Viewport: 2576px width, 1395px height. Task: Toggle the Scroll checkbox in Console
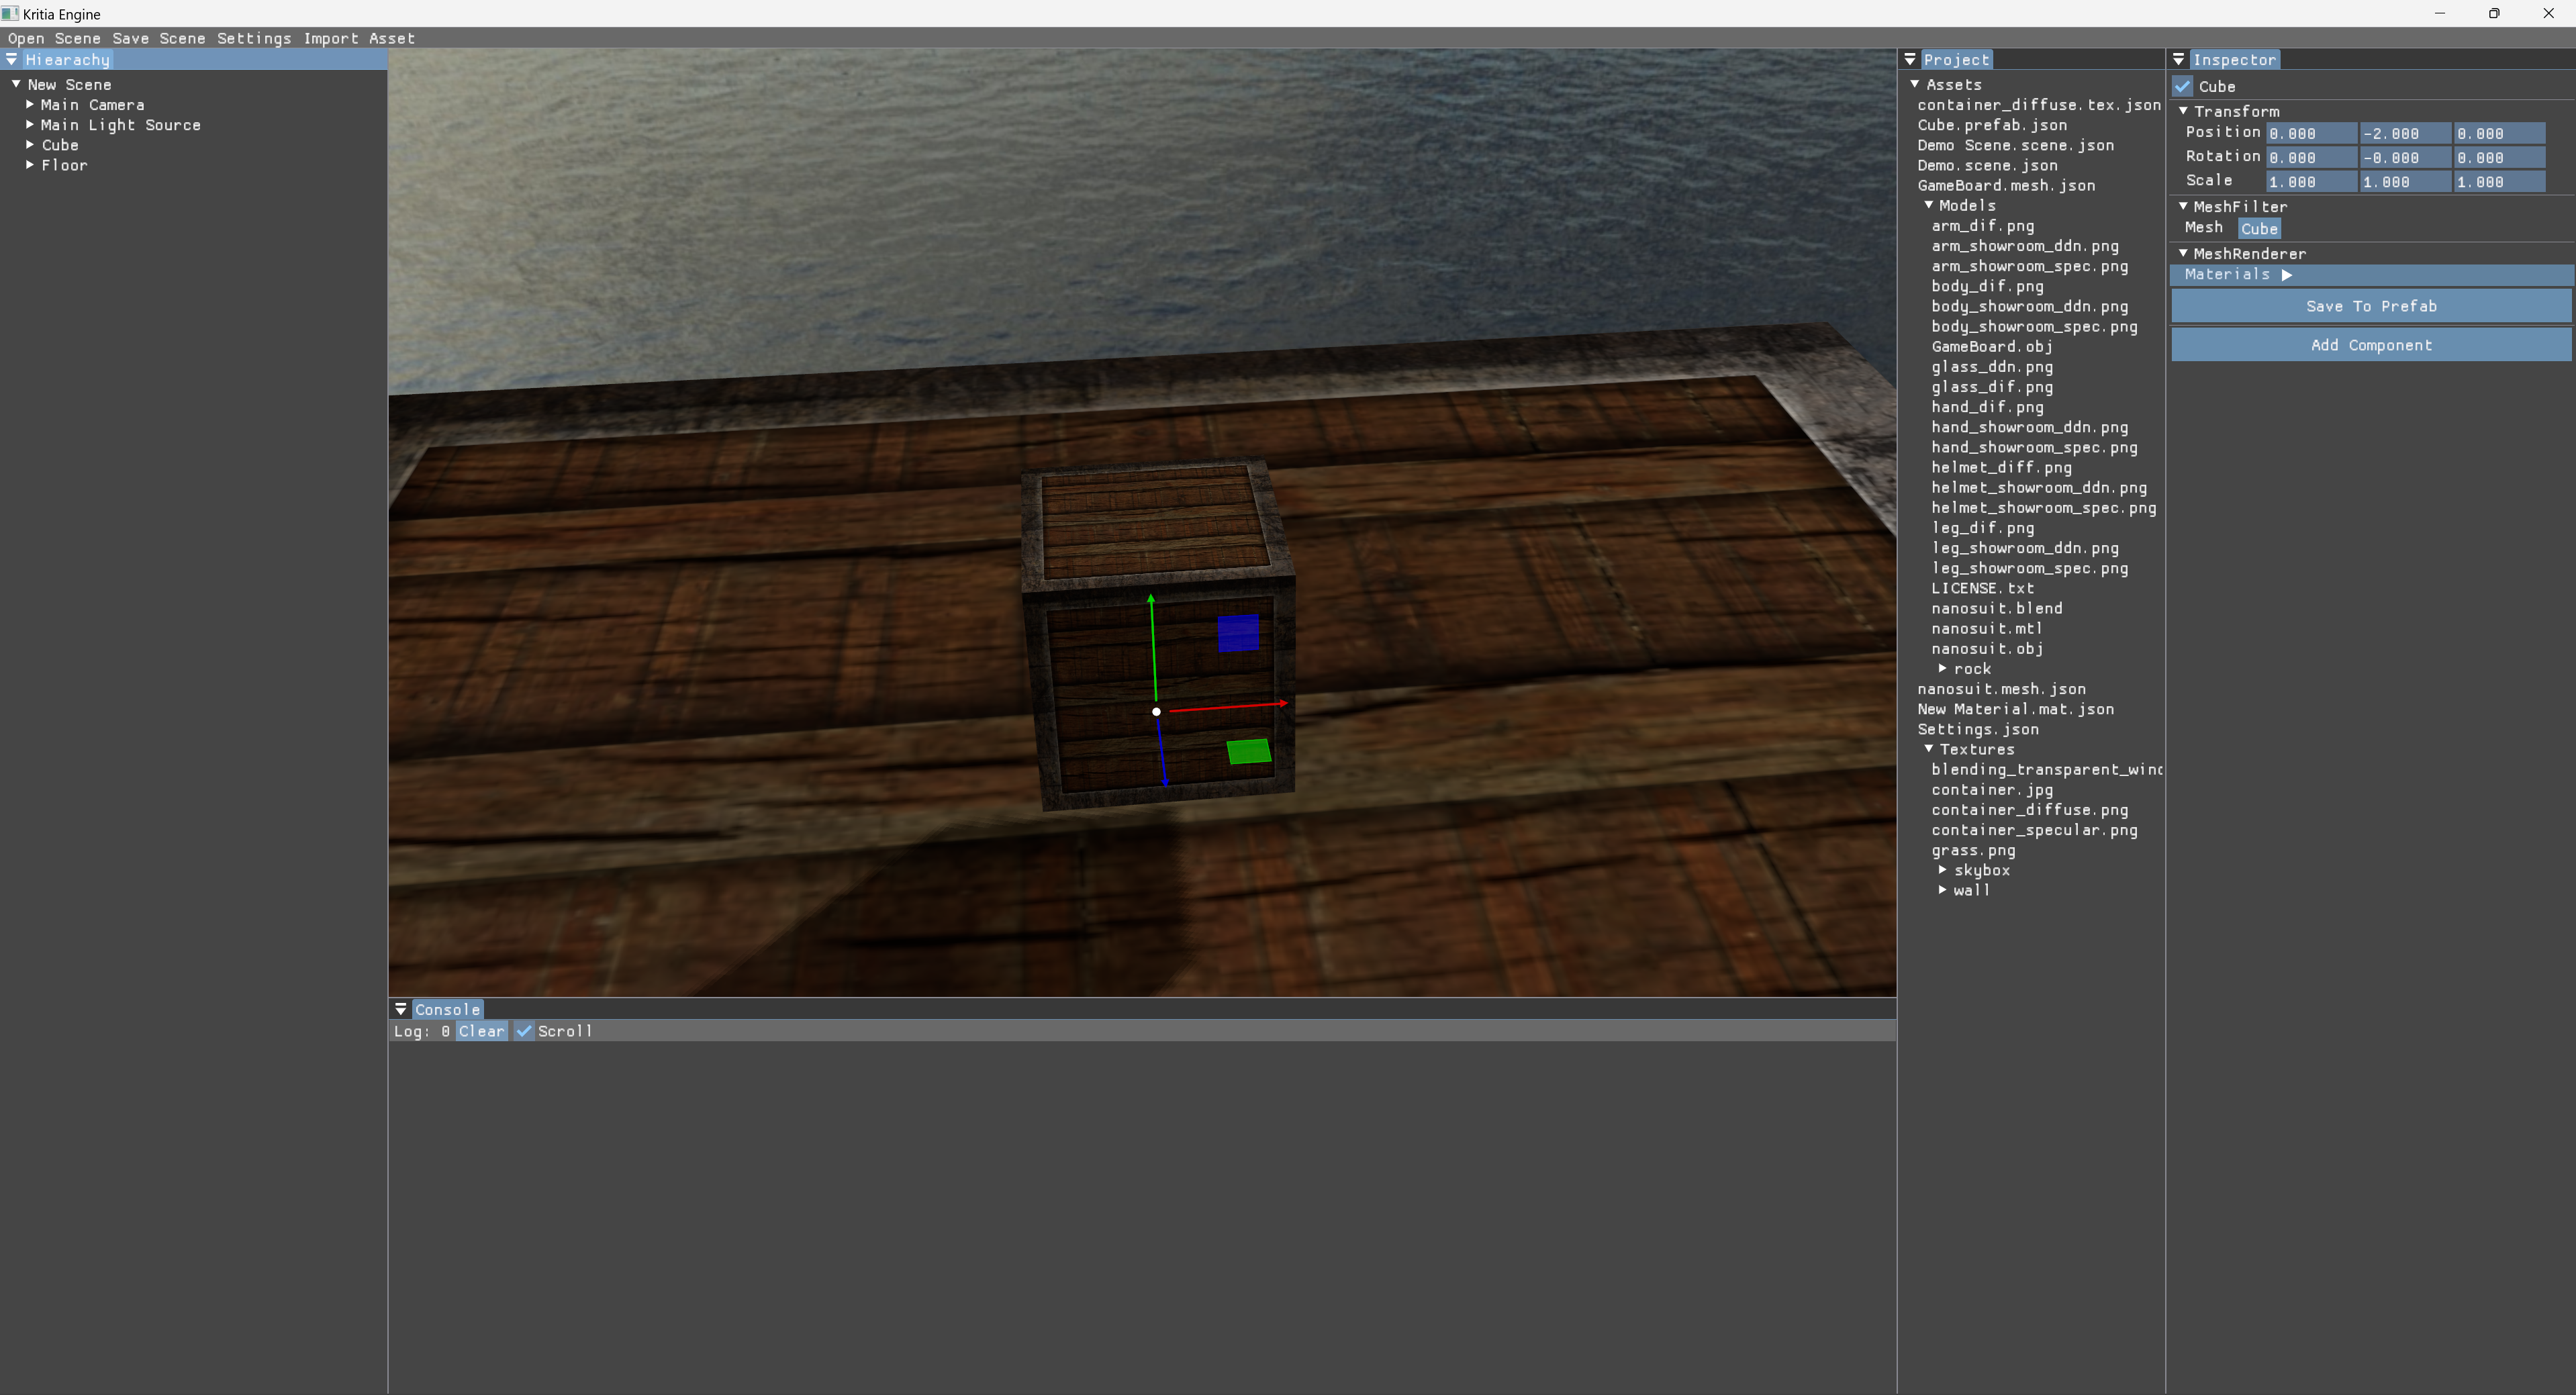[x=523, y=1031]
